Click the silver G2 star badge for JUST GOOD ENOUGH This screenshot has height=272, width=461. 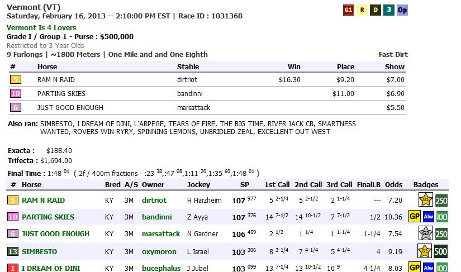[426, 233]
